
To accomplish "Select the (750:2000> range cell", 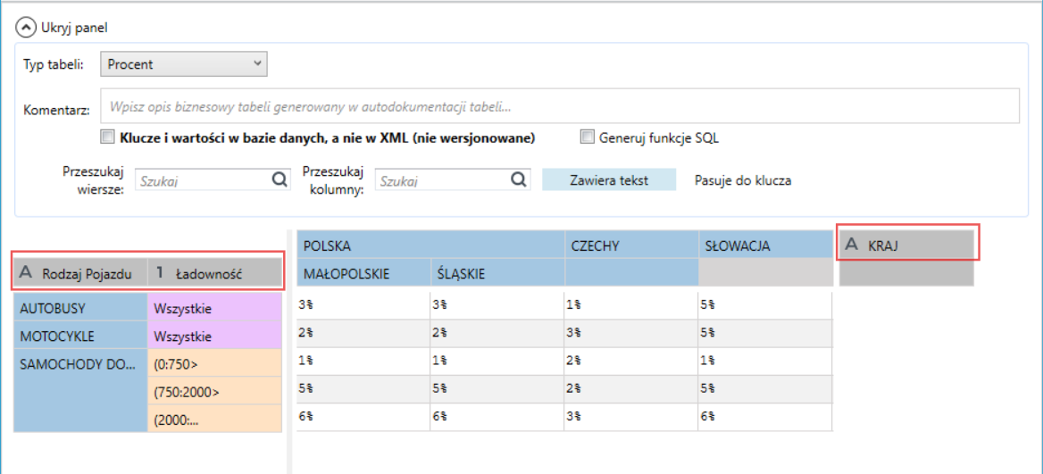I will pos(215,392).
